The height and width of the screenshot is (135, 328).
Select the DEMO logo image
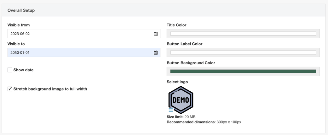coord(181,100)
